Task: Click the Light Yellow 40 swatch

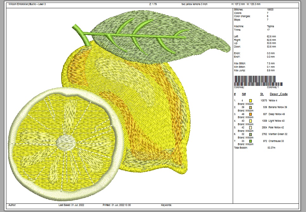Action: click(251, 121)
